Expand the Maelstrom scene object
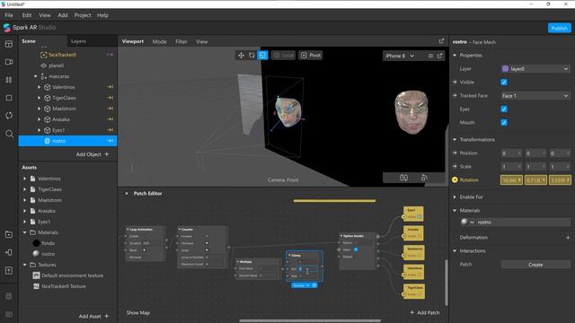This screenshot has height=323, width=575. (39, 109)
